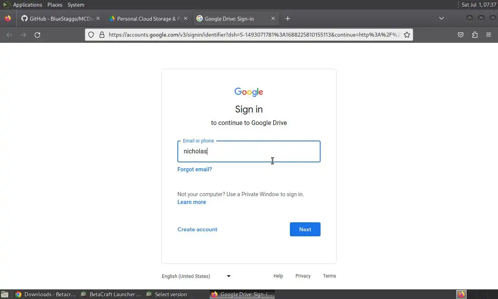This screenshot has width=498, height=299.
Task: Click the Sign in heading text
Action: 249,109
